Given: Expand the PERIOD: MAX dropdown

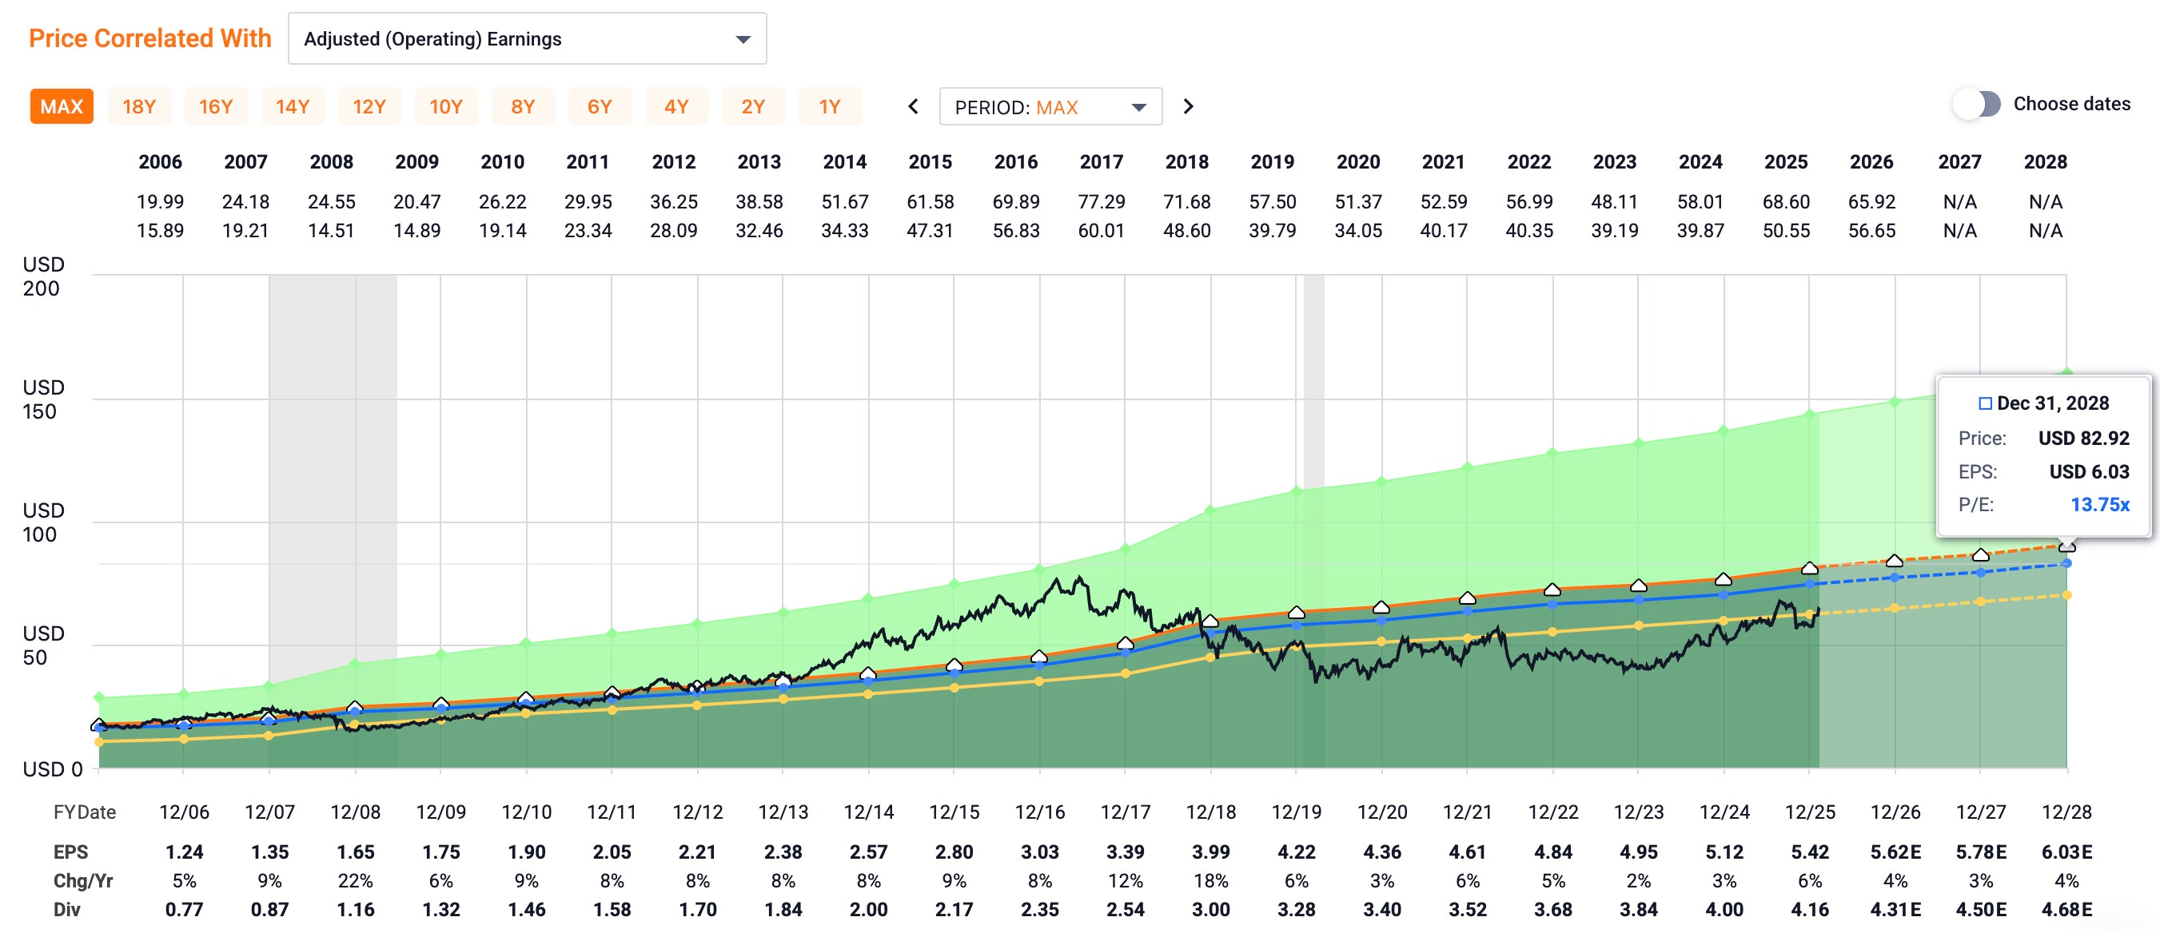Looking at the screenshot, I should pos(1050,107).
